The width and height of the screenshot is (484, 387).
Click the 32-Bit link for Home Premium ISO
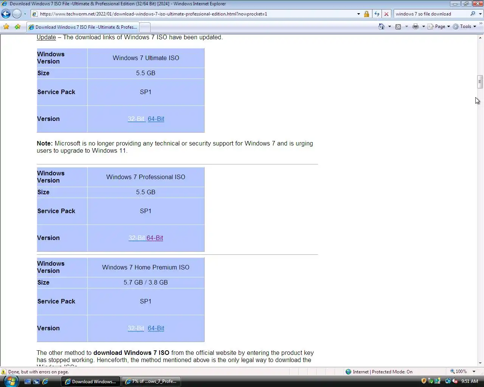(136, 328)
